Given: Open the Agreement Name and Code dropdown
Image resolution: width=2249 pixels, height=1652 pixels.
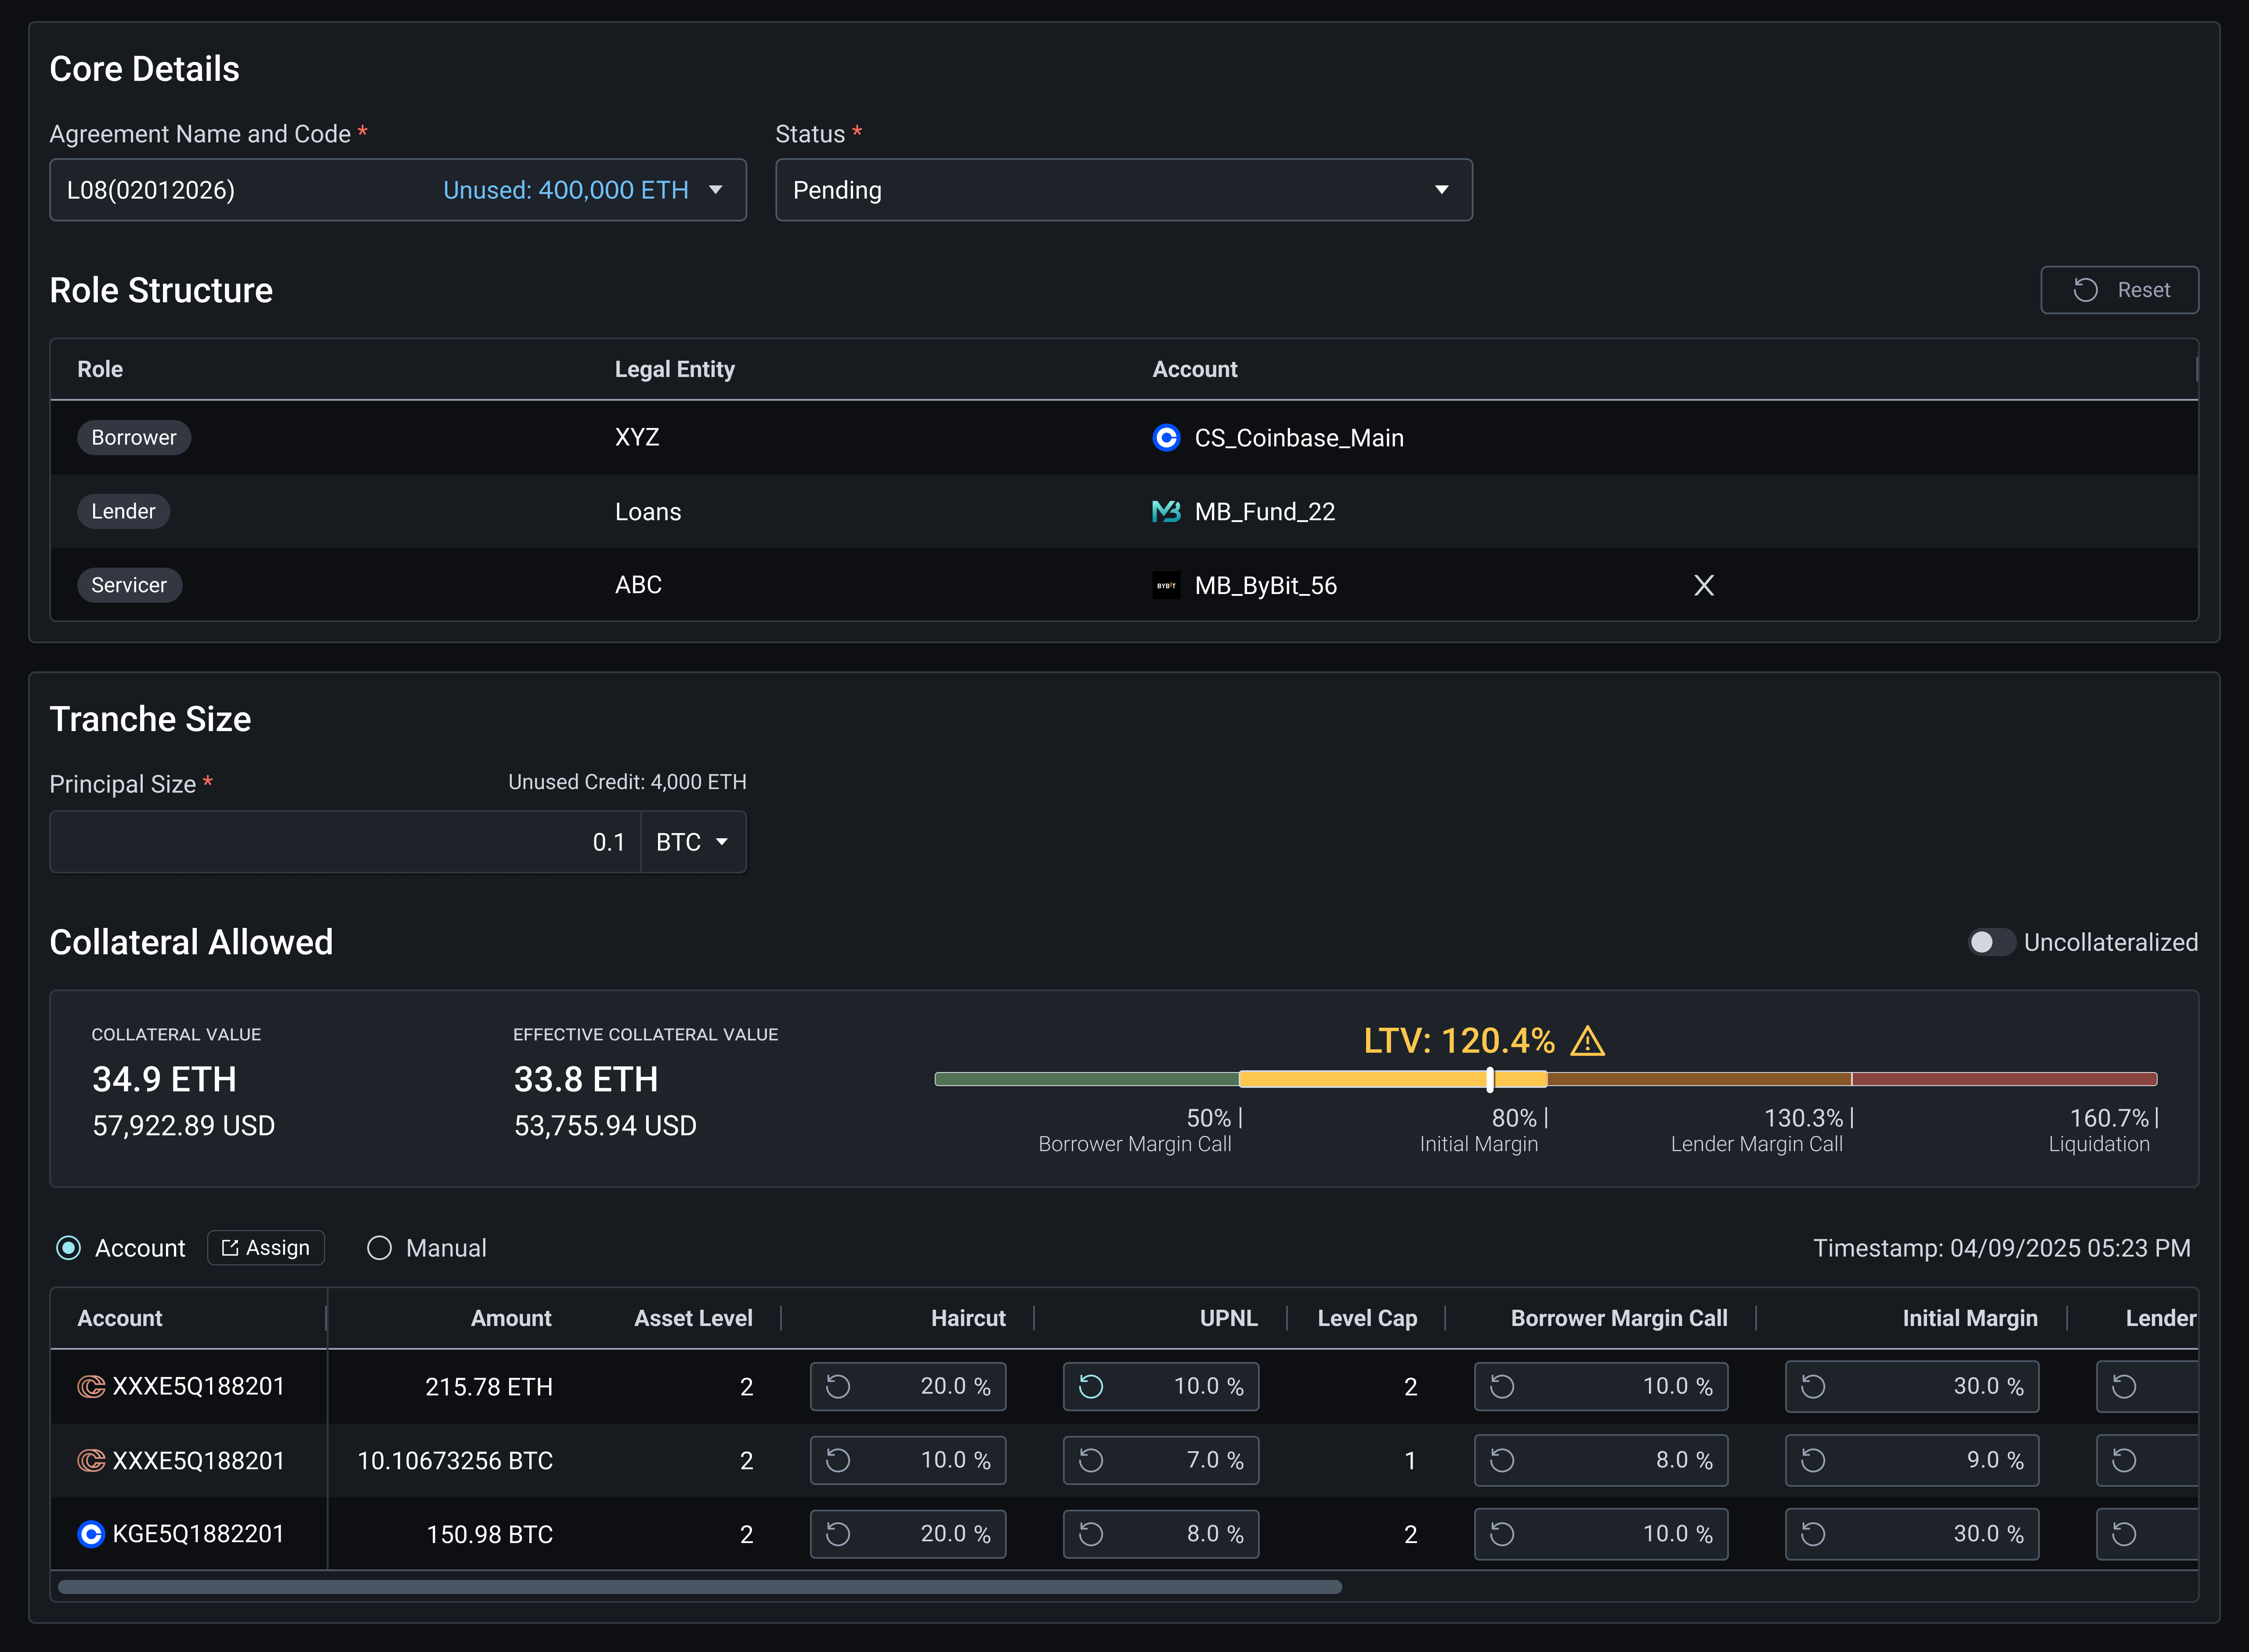Looking at the screenshot, I should click(398, 190).
